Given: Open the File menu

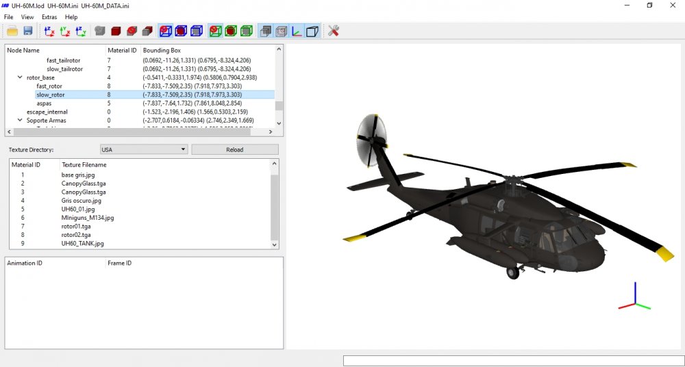Looking at the screenshot, I should coord(8,17).
